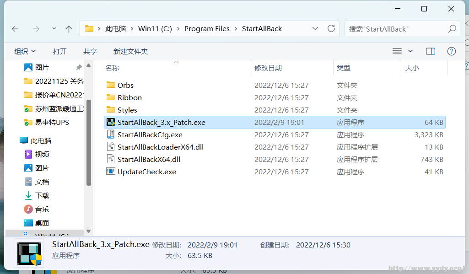Select the StartAllBackCfg.exe file name
469x274 pixels.
(x=150, y=134)
